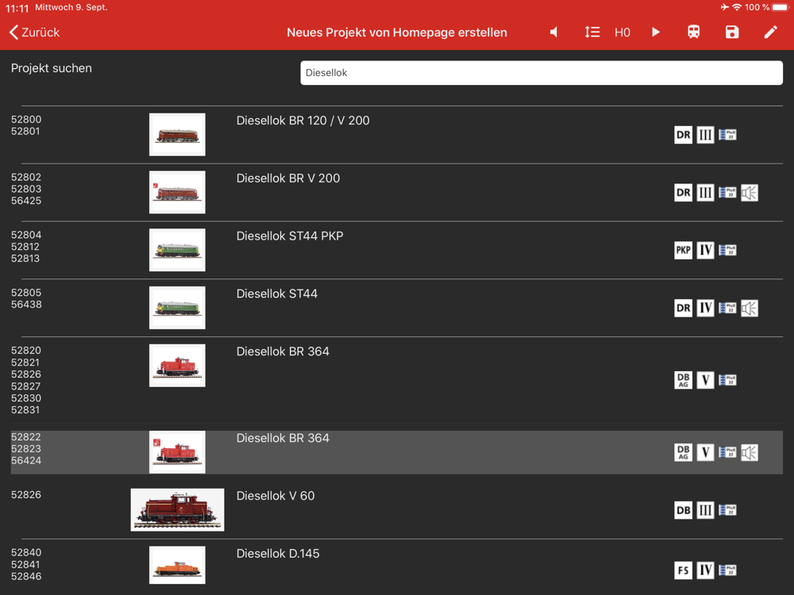
Task: Select thumbnail of Diesellok BR 120 / V 200
Action: (177, 135)
